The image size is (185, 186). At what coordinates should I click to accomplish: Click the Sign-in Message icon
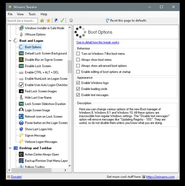21,135
